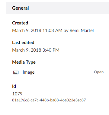
Task: Click the Id field label
Action: click(x=14, y=86)
